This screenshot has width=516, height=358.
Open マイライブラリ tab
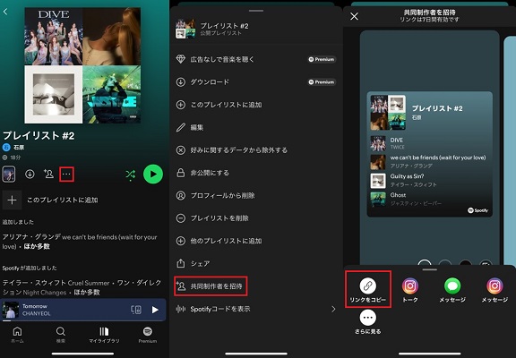(104, 335)
